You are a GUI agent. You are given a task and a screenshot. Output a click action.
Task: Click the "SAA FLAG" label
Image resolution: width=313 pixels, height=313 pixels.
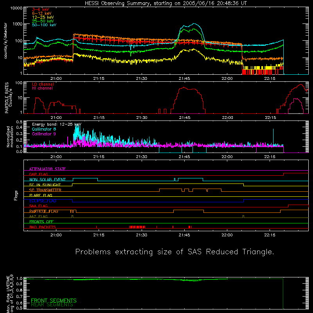[x=38, y=206]
